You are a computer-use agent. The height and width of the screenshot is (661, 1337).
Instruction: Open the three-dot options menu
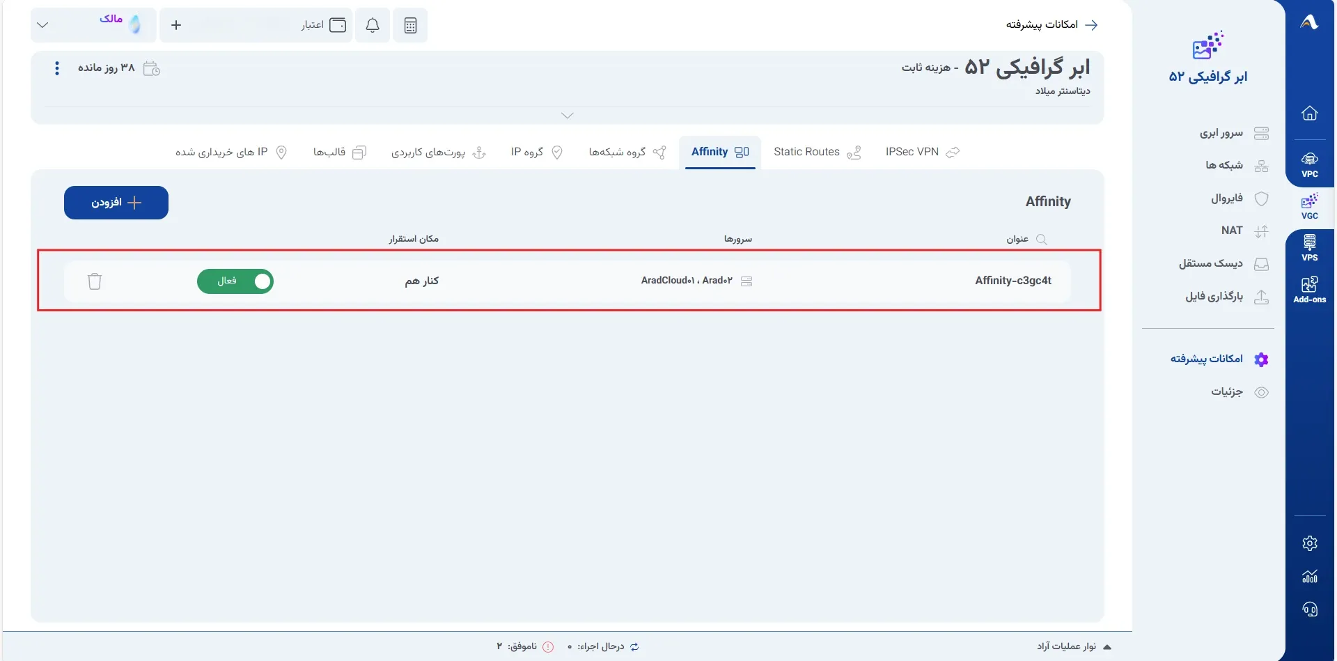(x=57, y=68)
